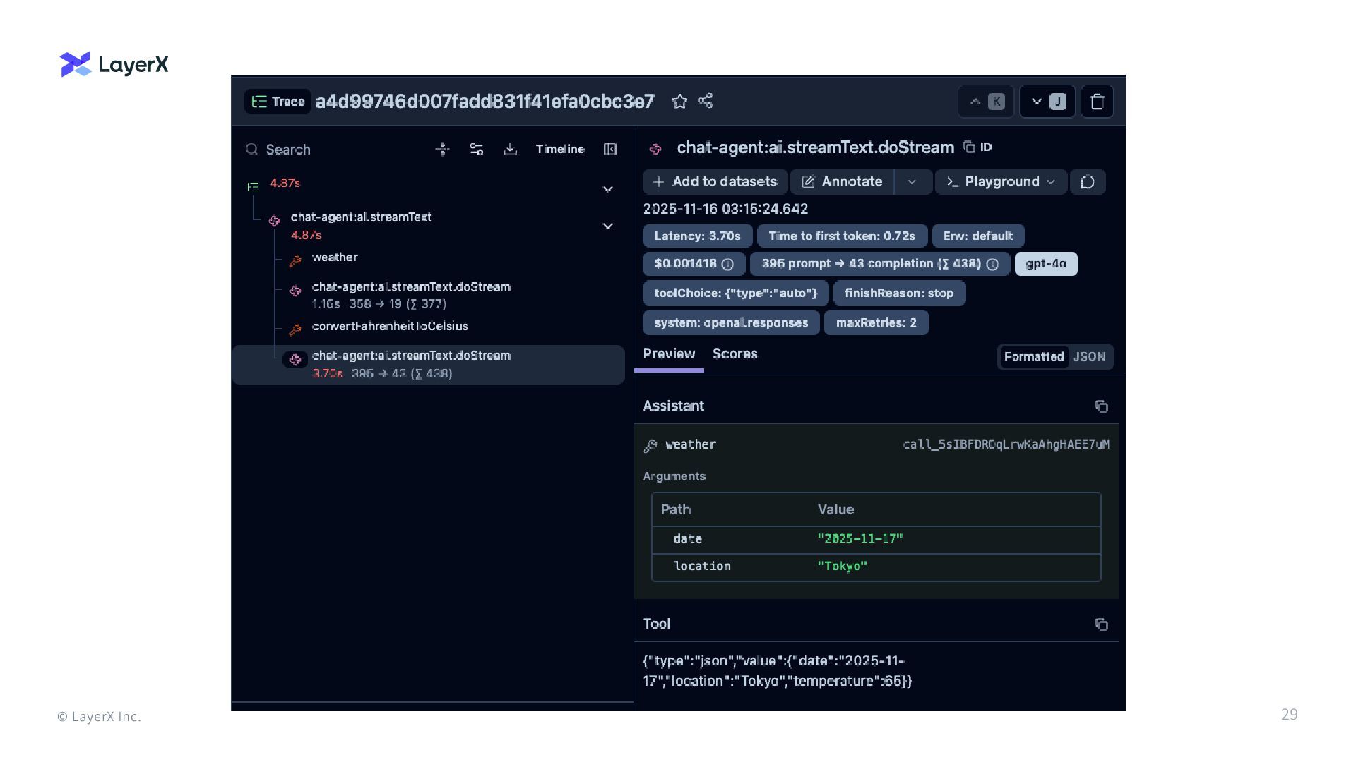Expand the Annotate options arrow
The image size is (1356, 762).
(x=912, y=182)
